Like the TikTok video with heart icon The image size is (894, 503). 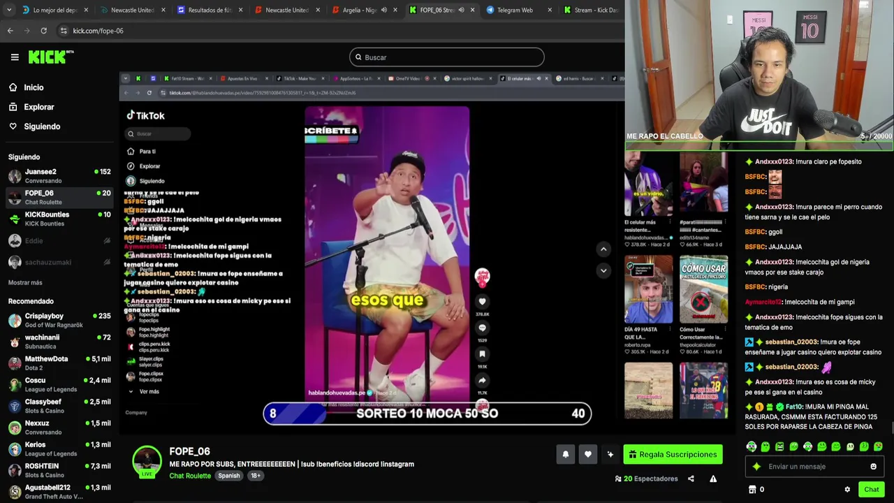pos(482,302)
